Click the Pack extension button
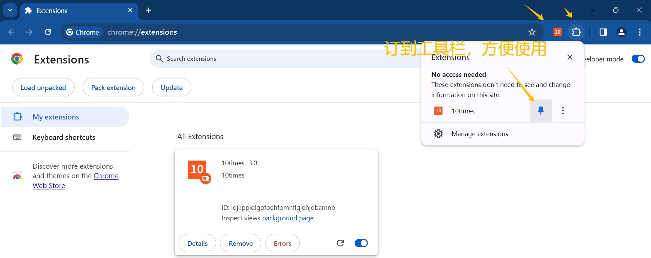 point(113,88)
